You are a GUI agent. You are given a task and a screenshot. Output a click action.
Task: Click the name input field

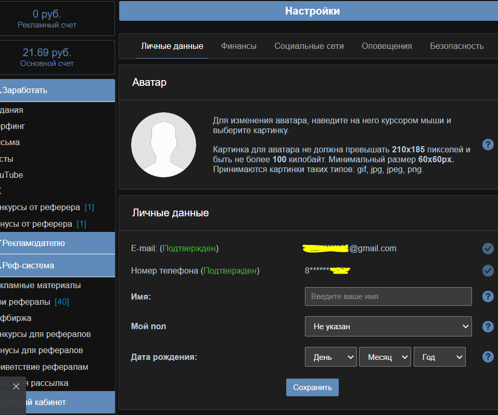point(388,296)
